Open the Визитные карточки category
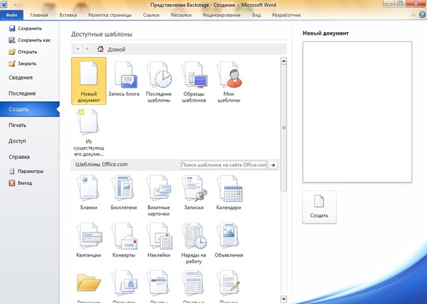 [159, 194]
